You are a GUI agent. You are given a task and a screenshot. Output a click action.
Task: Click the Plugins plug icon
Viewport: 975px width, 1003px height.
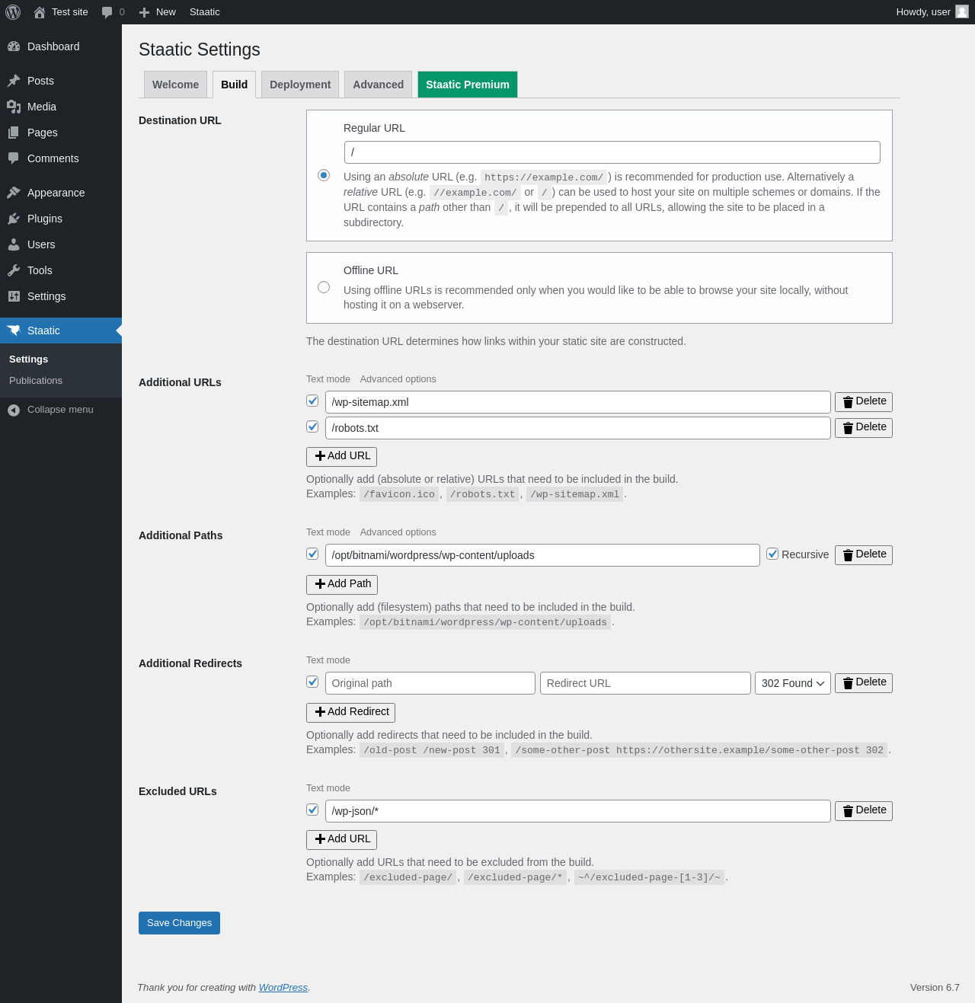[x=14, y=219]
